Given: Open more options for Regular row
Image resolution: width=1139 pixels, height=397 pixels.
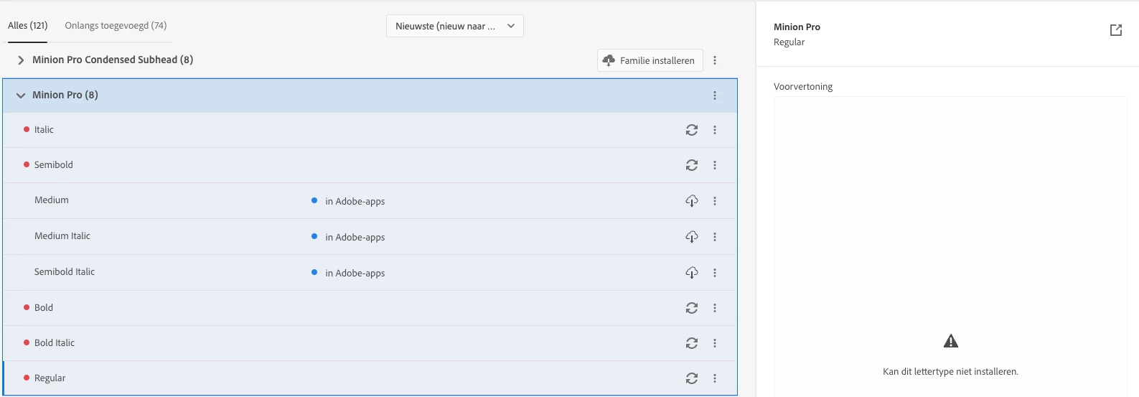Looking at the screenshot, I should coord(715,378).
